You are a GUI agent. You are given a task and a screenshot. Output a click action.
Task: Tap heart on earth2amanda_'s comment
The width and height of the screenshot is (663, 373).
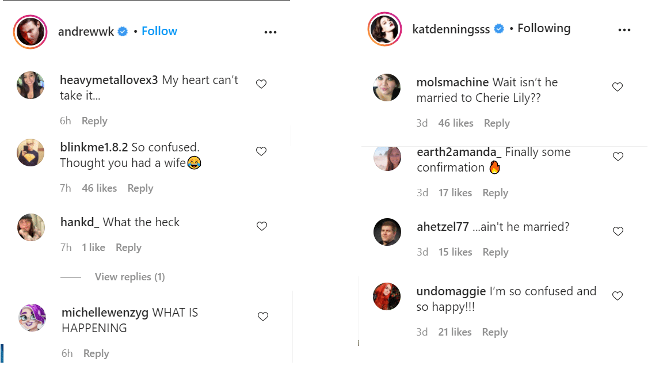click(x=618, y=157)
